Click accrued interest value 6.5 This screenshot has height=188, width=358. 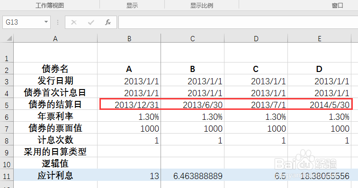pyautogui.click(x=256, y=176)
